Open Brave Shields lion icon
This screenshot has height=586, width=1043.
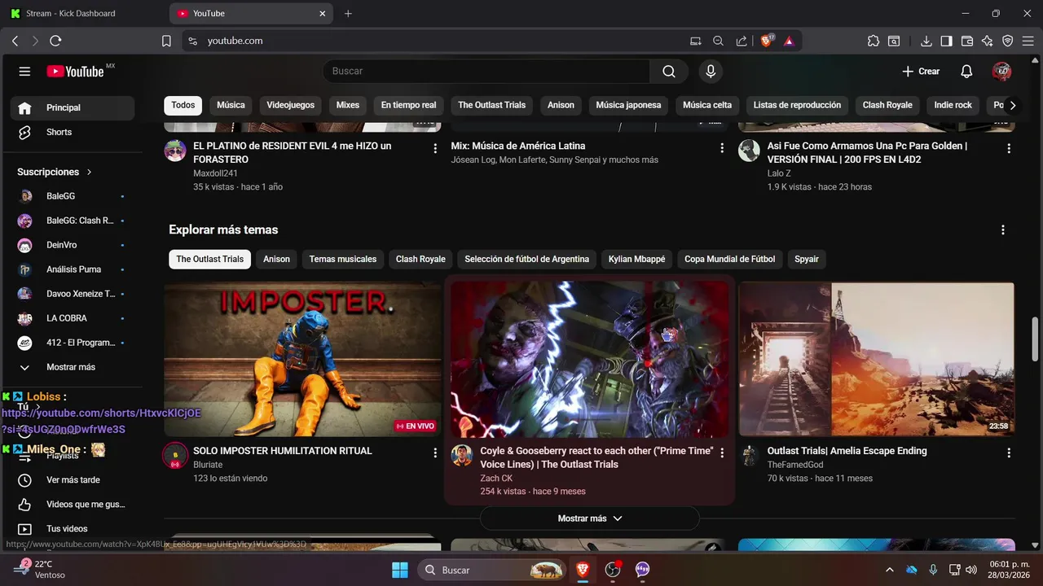point(767,41)
